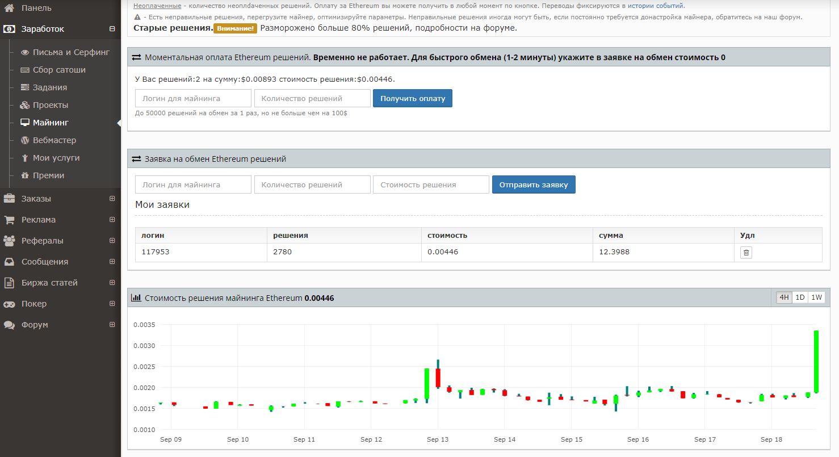The height and width of the screenshot is (457, 839).
Task: Click the gift icon beside Премии
Action: [x=25, y=175]
